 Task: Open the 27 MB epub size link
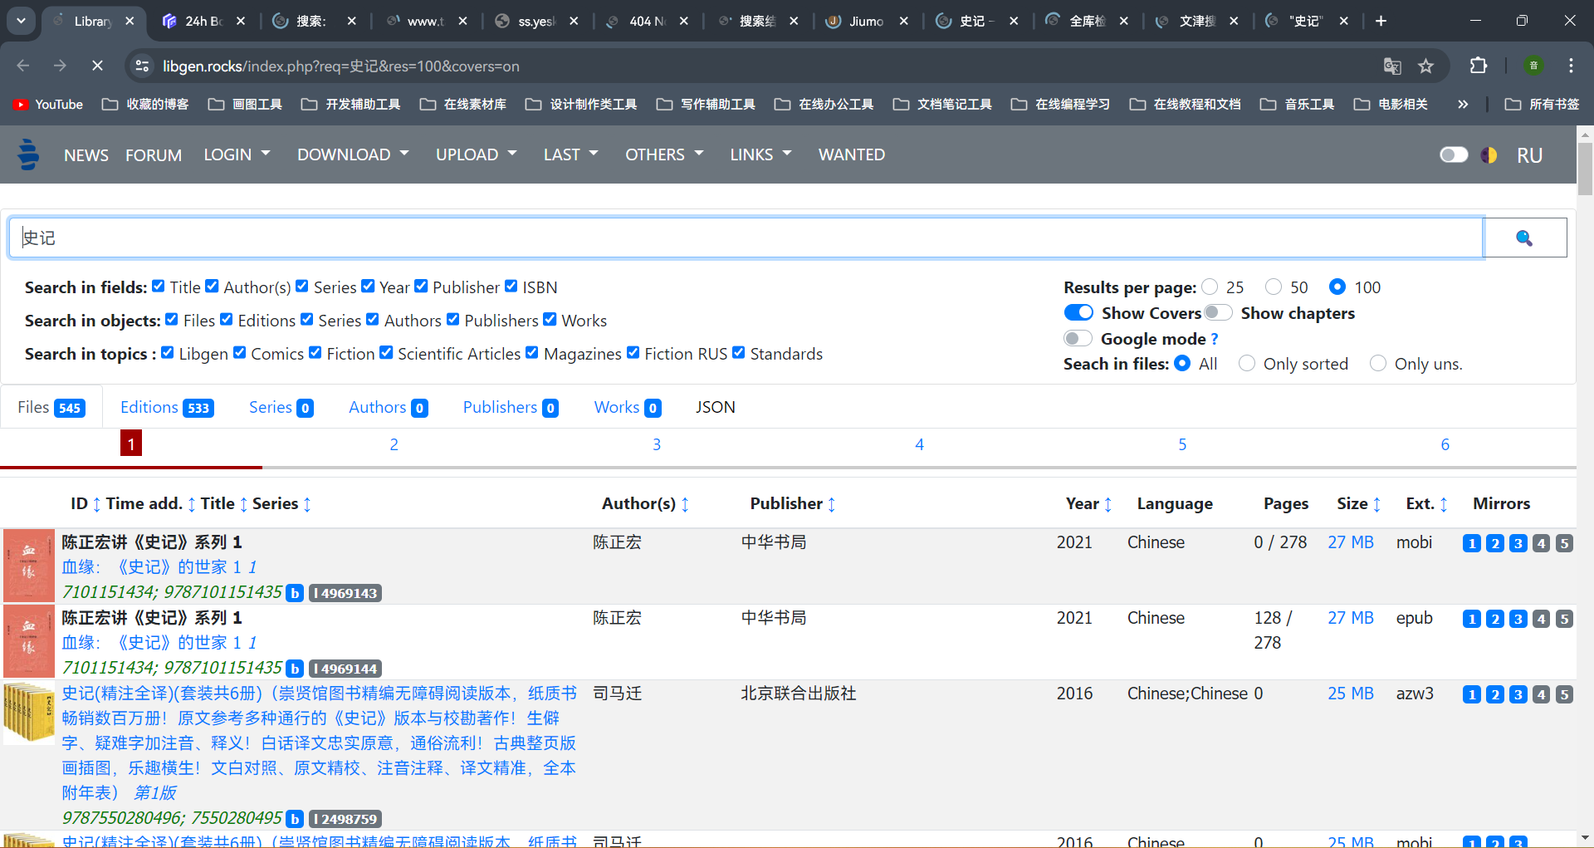pos(1350,618)
